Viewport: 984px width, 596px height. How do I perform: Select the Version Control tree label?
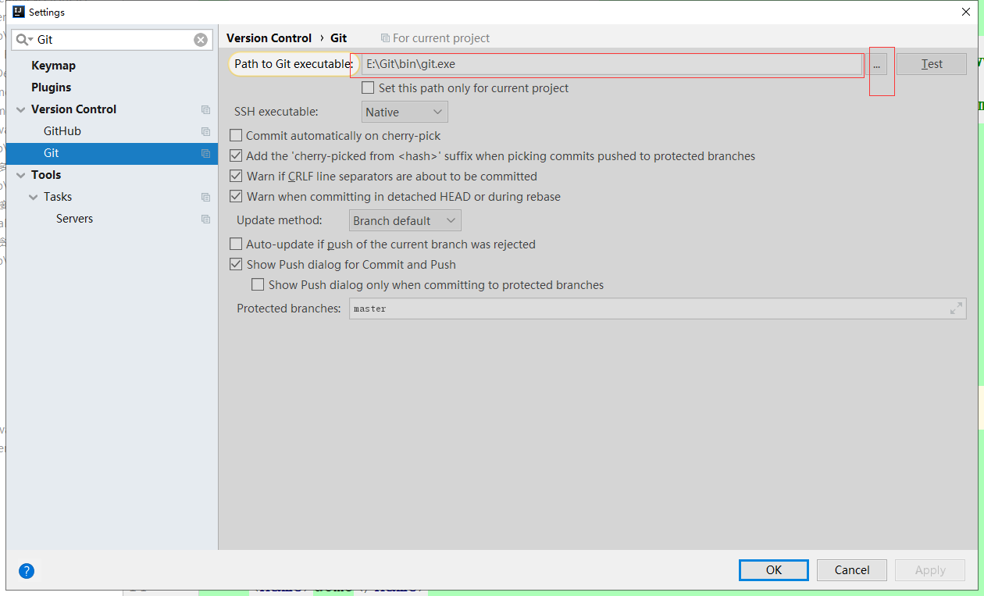coord(73,109)
